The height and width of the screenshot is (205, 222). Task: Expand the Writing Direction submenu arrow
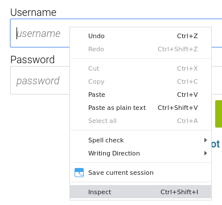[x=205, y=153]
